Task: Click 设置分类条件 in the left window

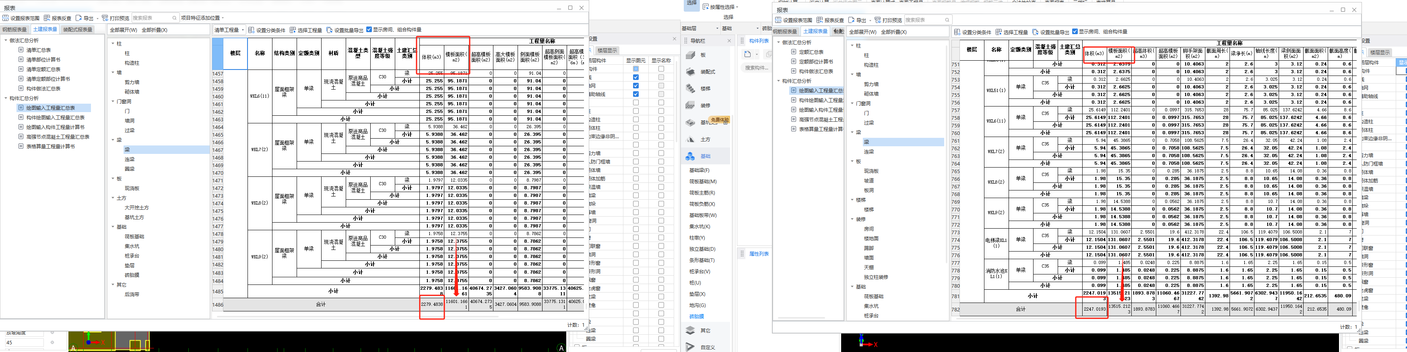Action: click(267, 30)
